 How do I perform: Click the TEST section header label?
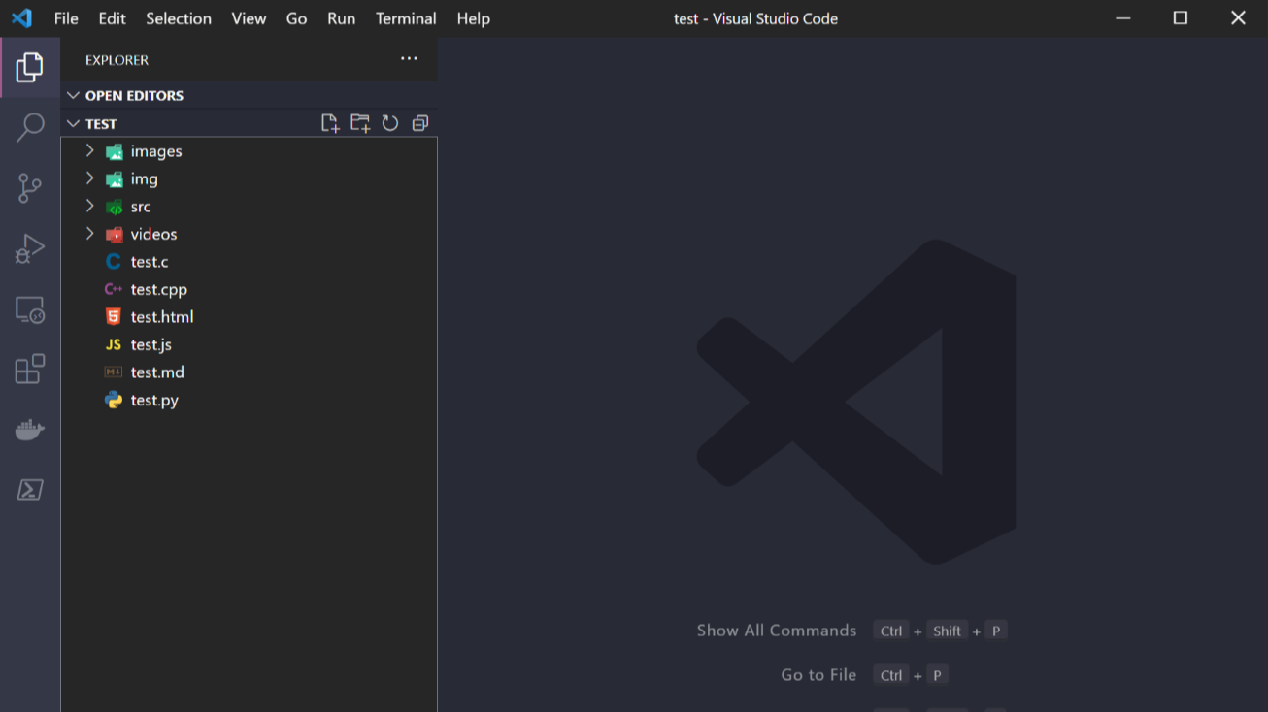click(101, 124)
